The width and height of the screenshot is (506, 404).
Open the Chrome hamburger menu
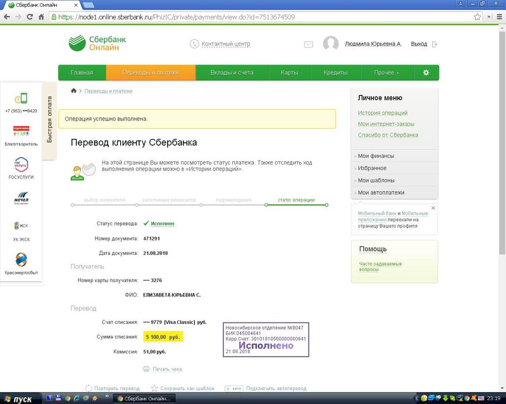pos(499,17)
